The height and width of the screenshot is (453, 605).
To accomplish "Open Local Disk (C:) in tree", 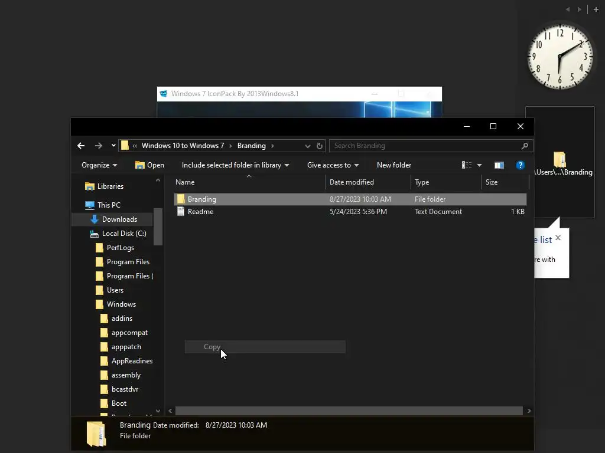I will tap(118, 234).
